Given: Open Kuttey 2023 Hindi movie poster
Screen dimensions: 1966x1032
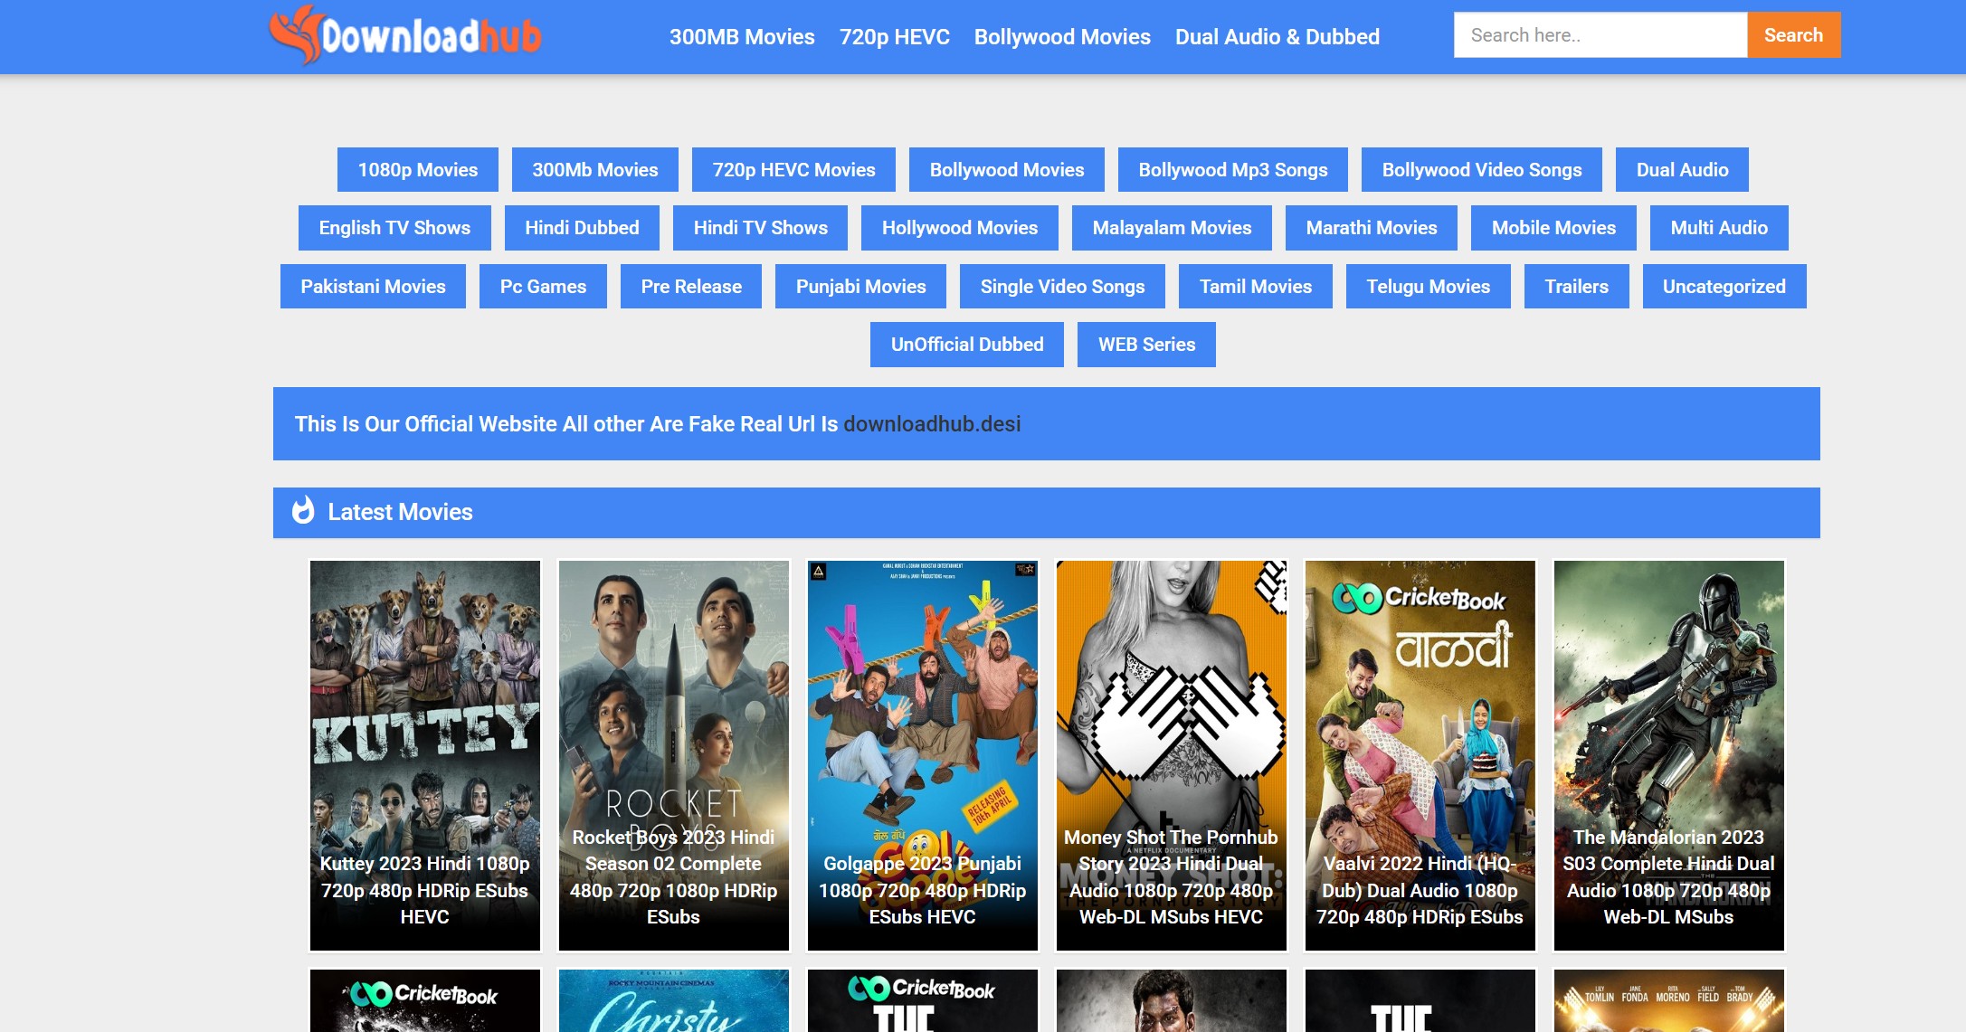Looking at the screenshot, I should 425,755.
